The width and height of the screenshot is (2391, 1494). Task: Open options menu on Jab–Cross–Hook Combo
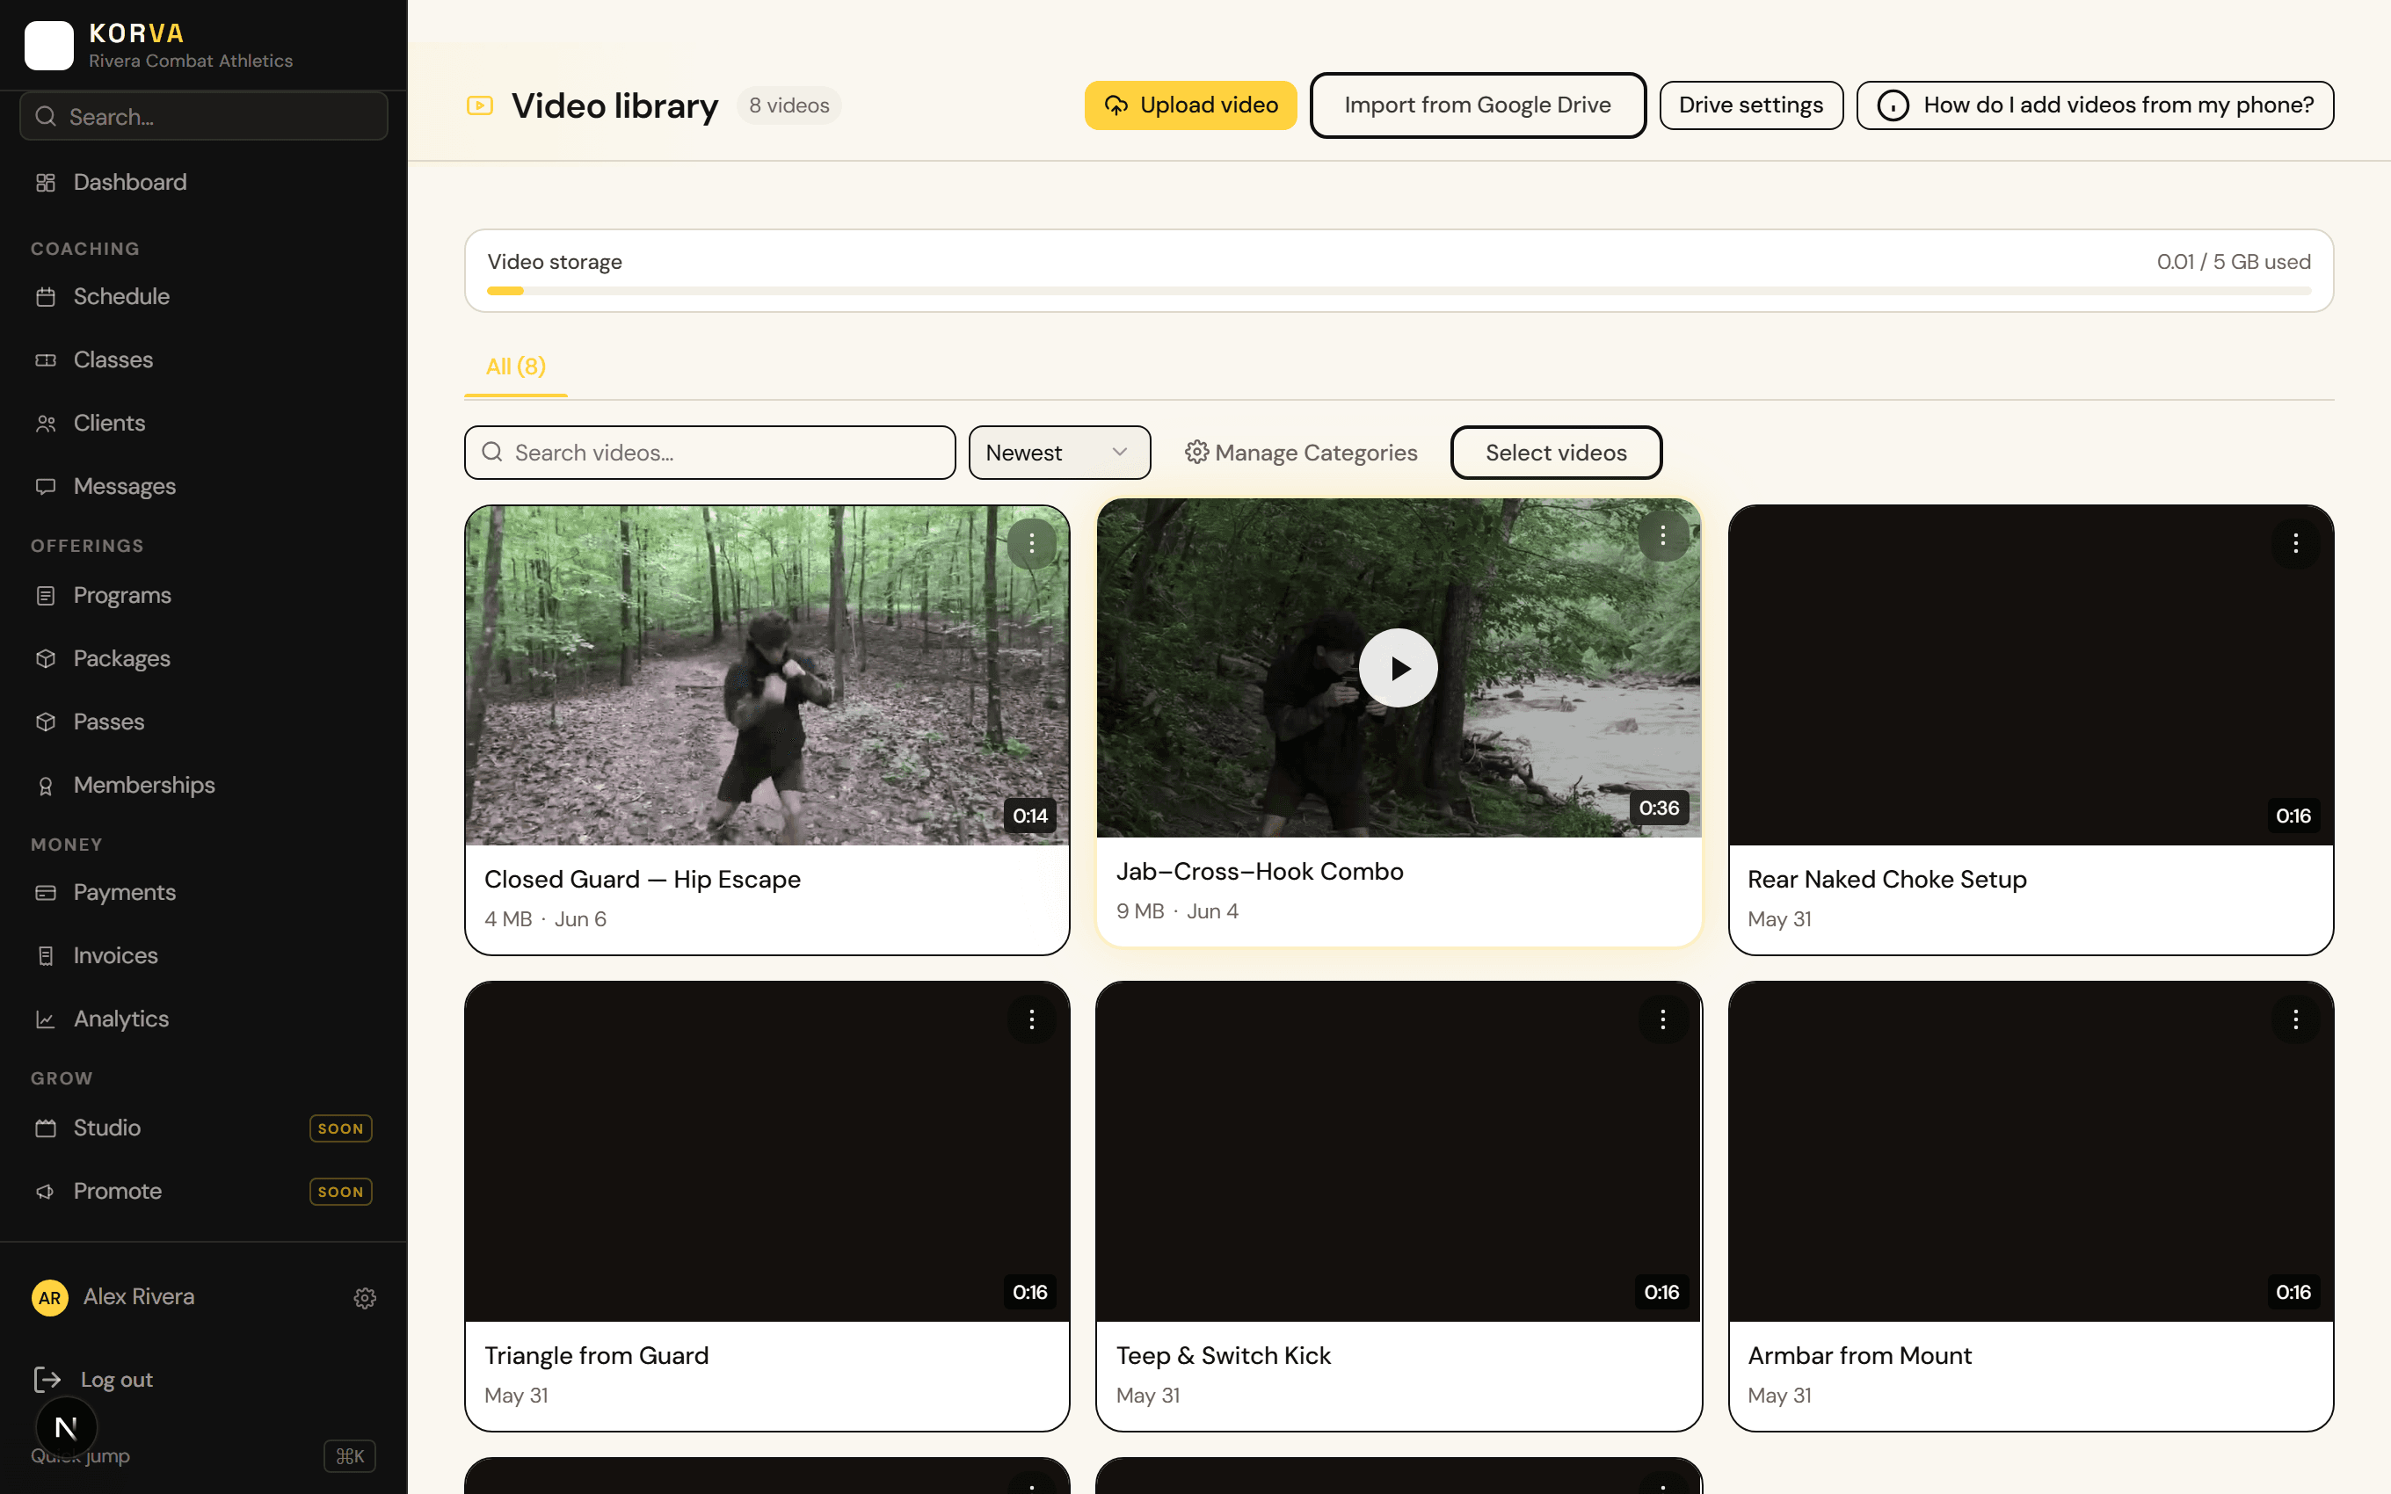(x=1663, y=535)
